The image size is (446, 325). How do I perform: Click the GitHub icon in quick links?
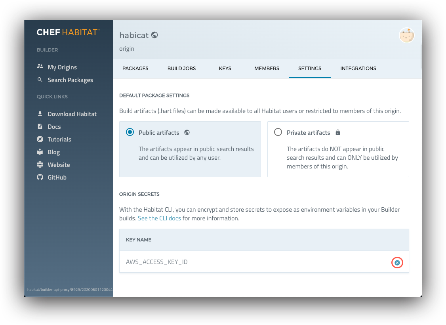[x=40, y=177]
